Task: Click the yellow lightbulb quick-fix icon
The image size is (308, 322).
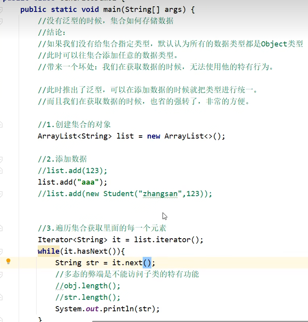Action: pyautogui.click(x=8, y=261)
